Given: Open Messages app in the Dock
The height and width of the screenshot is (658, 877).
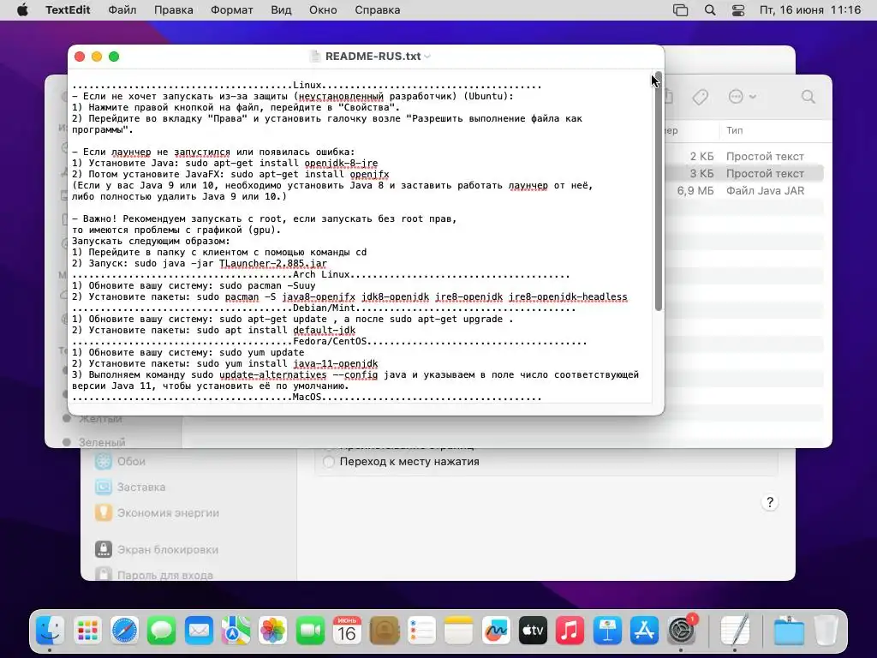Looking at the screenshot, I should pos(162,631).
